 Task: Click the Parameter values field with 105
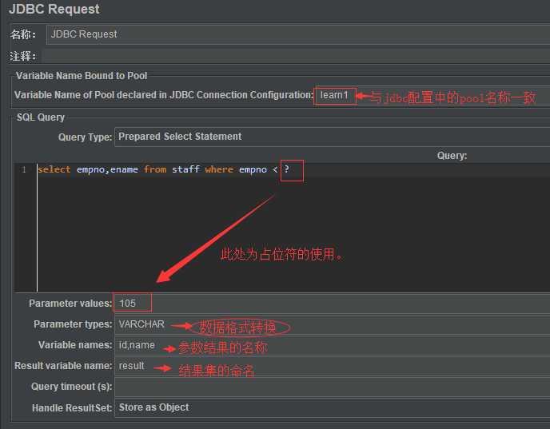coord(333,303)
